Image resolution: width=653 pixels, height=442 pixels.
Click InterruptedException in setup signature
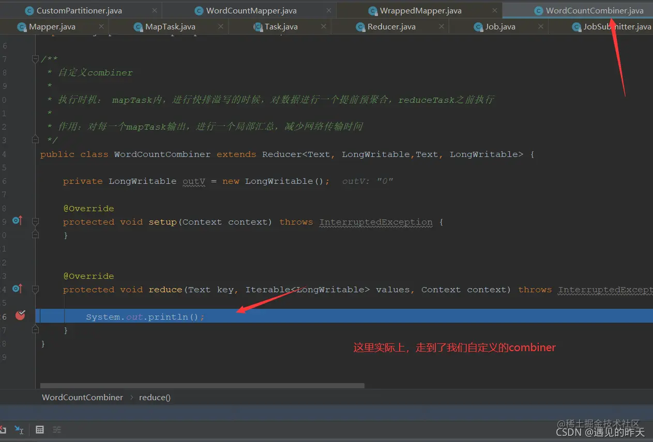point(376,222)
